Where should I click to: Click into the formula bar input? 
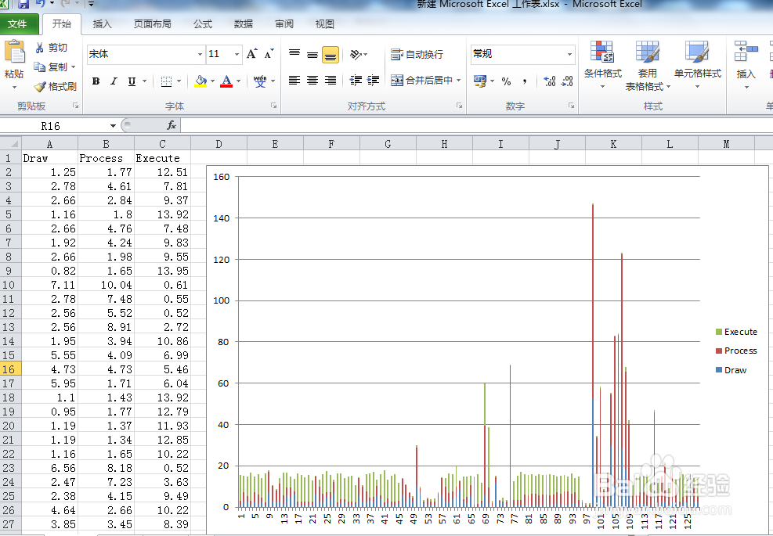point(476,126)
